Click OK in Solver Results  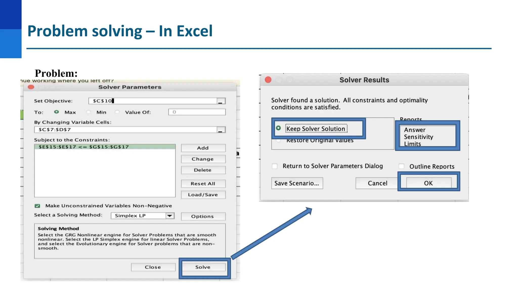point(428,183)
